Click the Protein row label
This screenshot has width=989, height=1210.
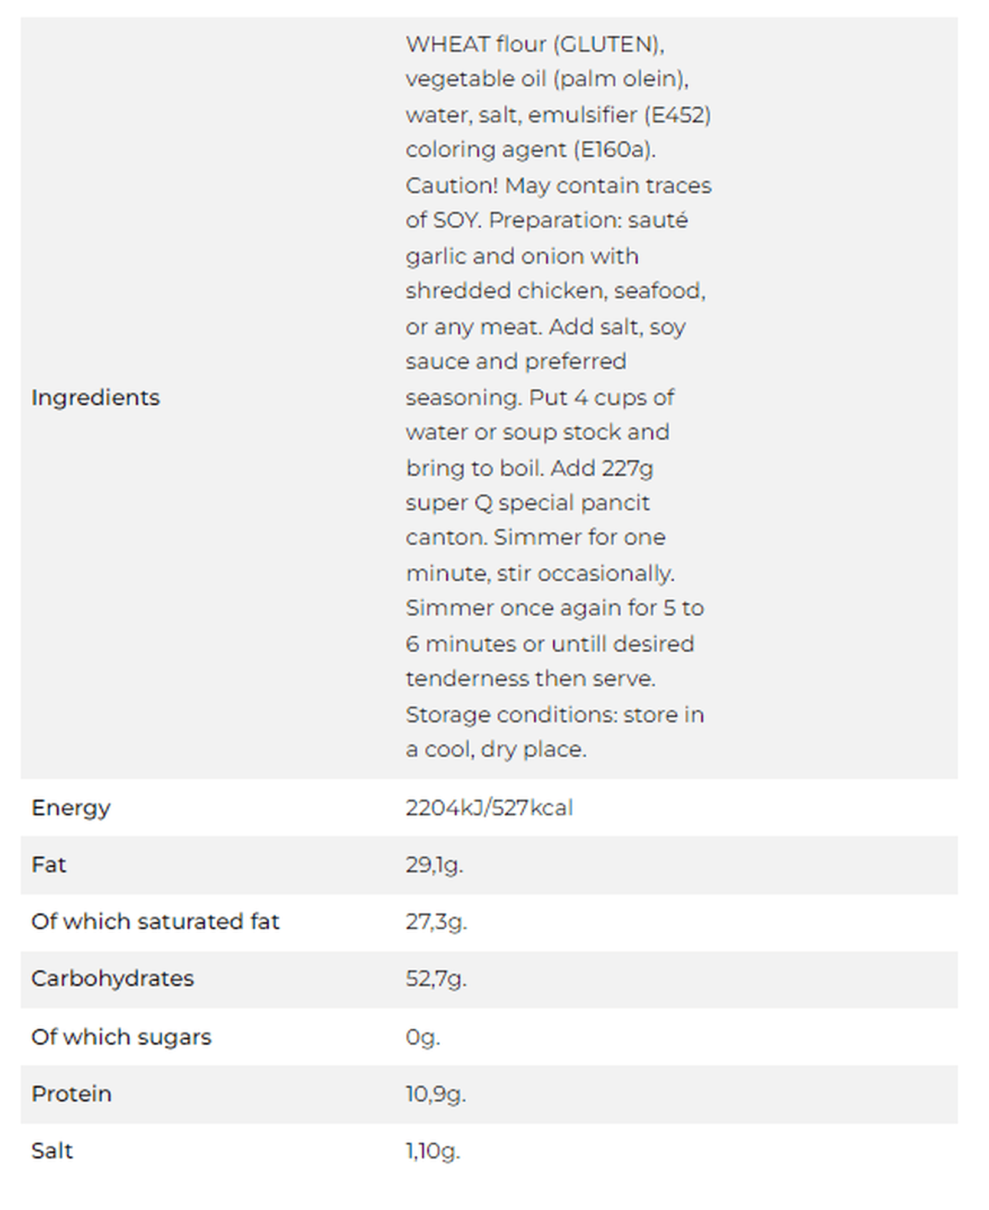point(71,1094)
